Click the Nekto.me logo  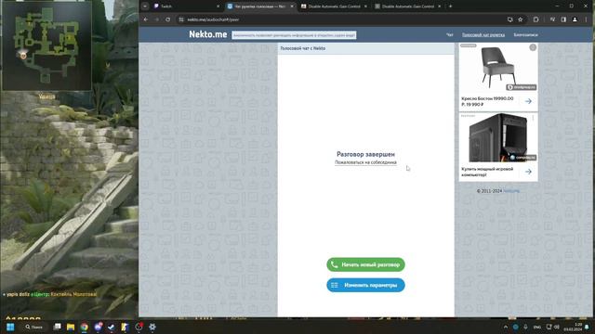pos(208,34)
